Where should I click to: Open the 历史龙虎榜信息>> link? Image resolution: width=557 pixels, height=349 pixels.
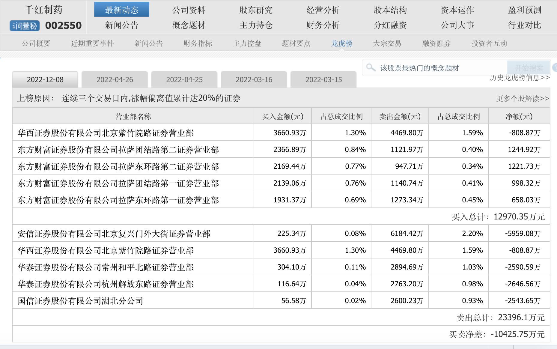tap(520, 78)
